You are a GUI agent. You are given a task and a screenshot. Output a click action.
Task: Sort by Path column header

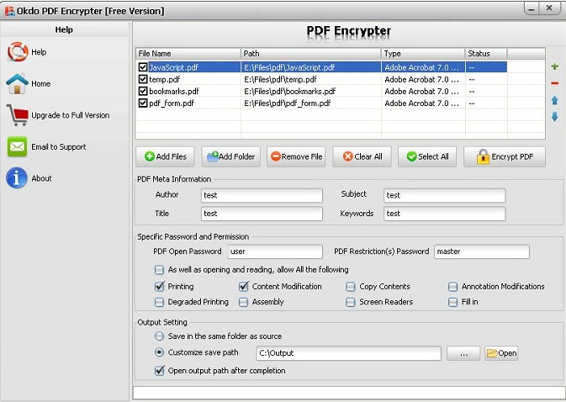pos(311,54)
